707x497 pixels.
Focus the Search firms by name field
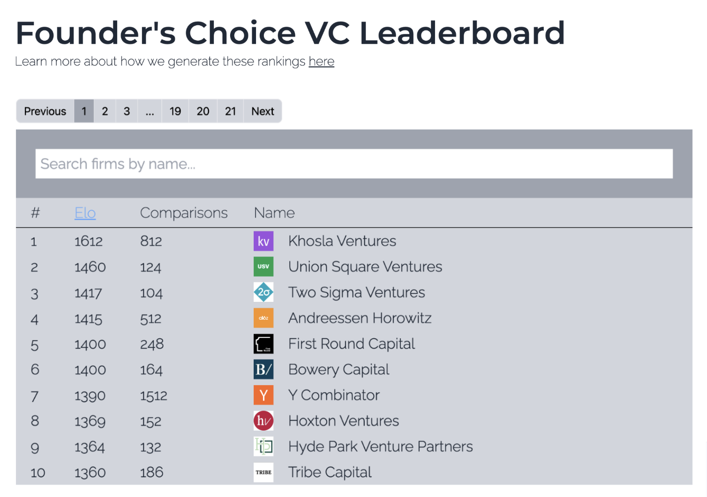[x=354, y=164]
